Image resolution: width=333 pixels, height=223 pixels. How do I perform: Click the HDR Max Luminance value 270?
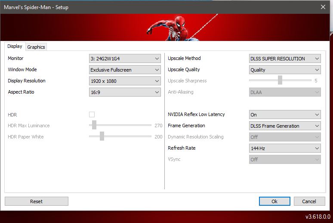[x=158, y=126]
